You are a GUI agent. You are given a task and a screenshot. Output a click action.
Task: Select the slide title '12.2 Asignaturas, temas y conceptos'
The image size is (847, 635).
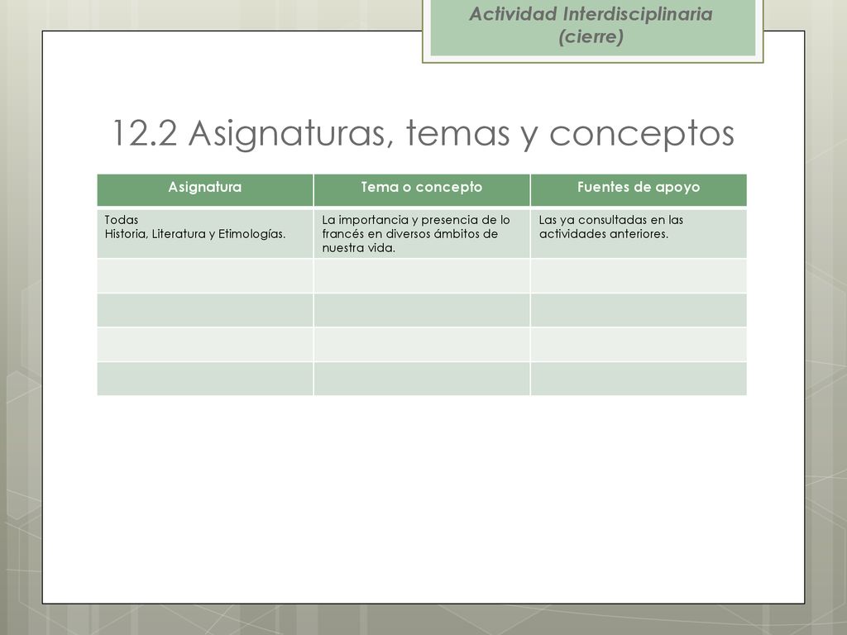click(x=423, y=133)
